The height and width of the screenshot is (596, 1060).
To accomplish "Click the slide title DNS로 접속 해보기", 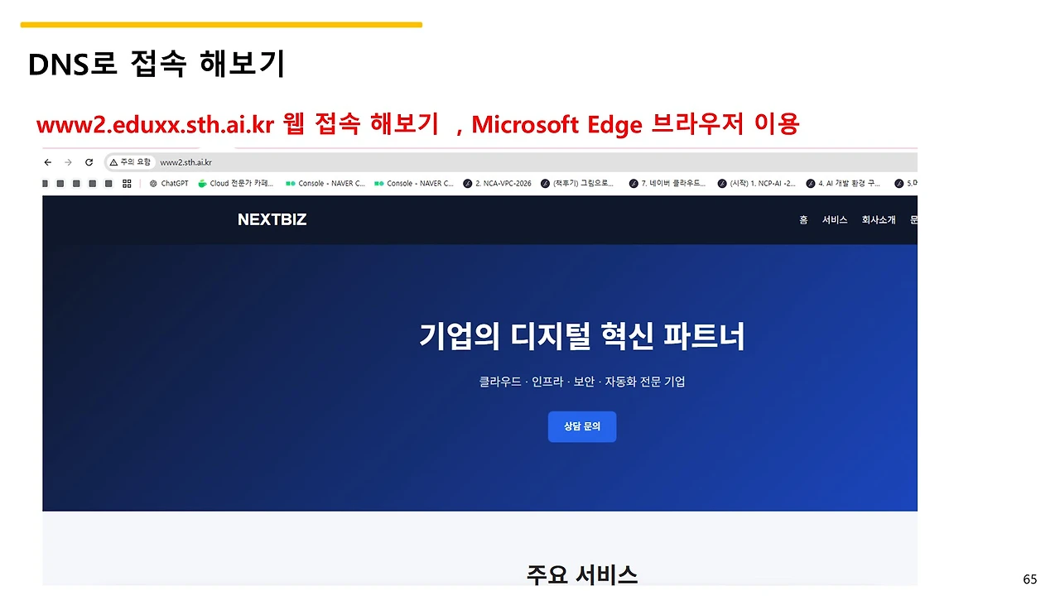I will [157, 65].
